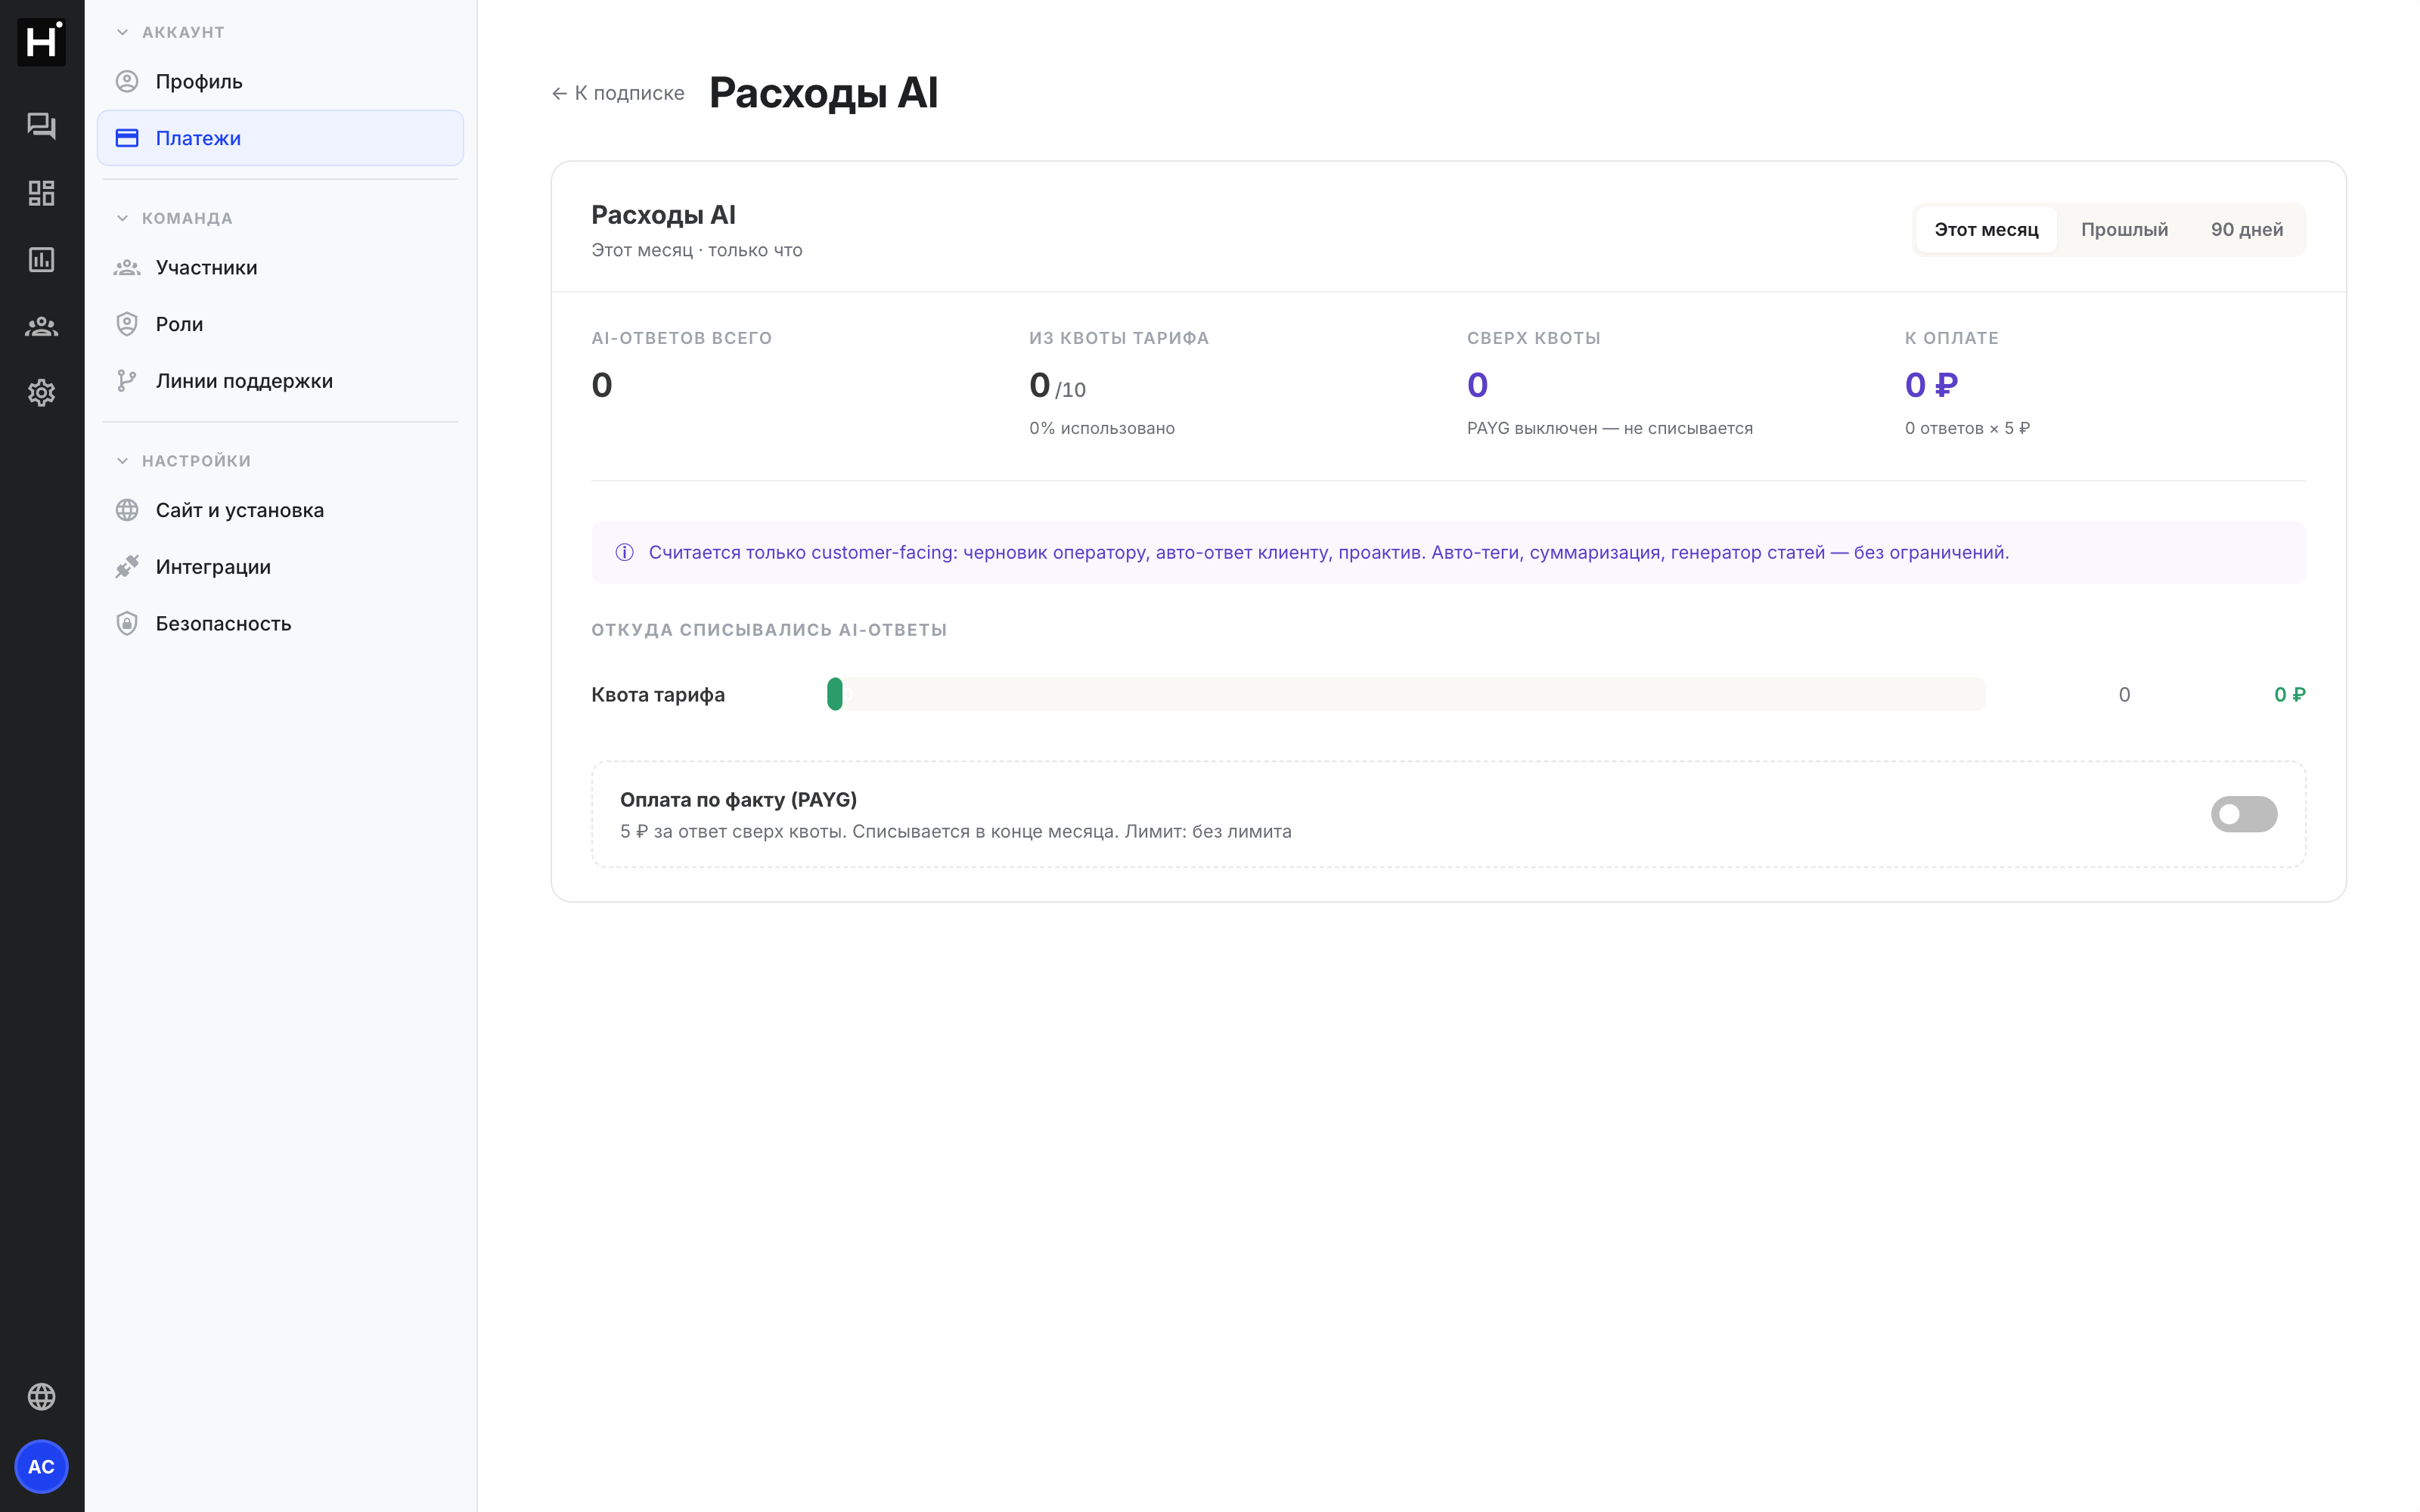Click the H logo icon
This screenshot has height=1512, width=2420.
point(41,42)
